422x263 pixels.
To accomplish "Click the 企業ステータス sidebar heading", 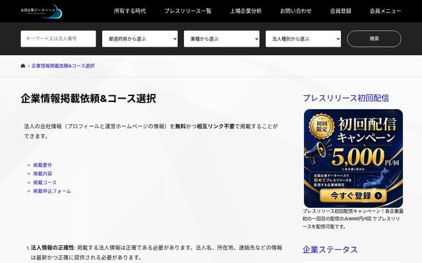I will tap(330, 250).
